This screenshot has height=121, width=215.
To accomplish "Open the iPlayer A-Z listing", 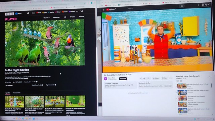I will (x=65, y=17).
